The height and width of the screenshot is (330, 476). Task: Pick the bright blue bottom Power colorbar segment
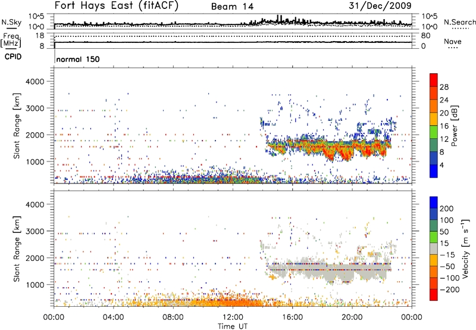click(434, 171)
